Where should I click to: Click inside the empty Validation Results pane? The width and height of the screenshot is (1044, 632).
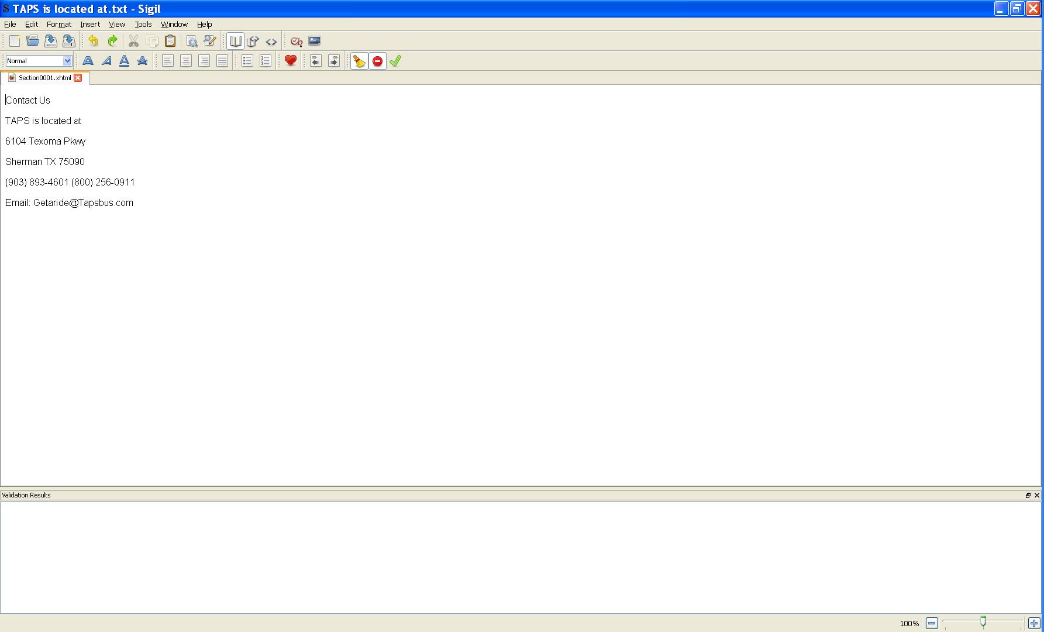pos(521,558)
